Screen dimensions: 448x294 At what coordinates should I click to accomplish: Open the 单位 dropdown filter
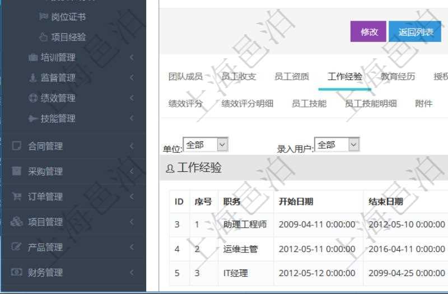coord(205,144)
